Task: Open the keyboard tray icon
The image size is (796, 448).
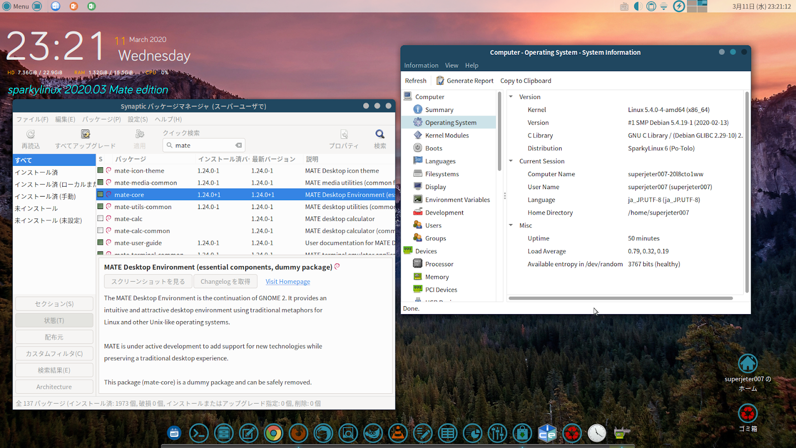Action: pyautogui.click(x=624, y=6)
